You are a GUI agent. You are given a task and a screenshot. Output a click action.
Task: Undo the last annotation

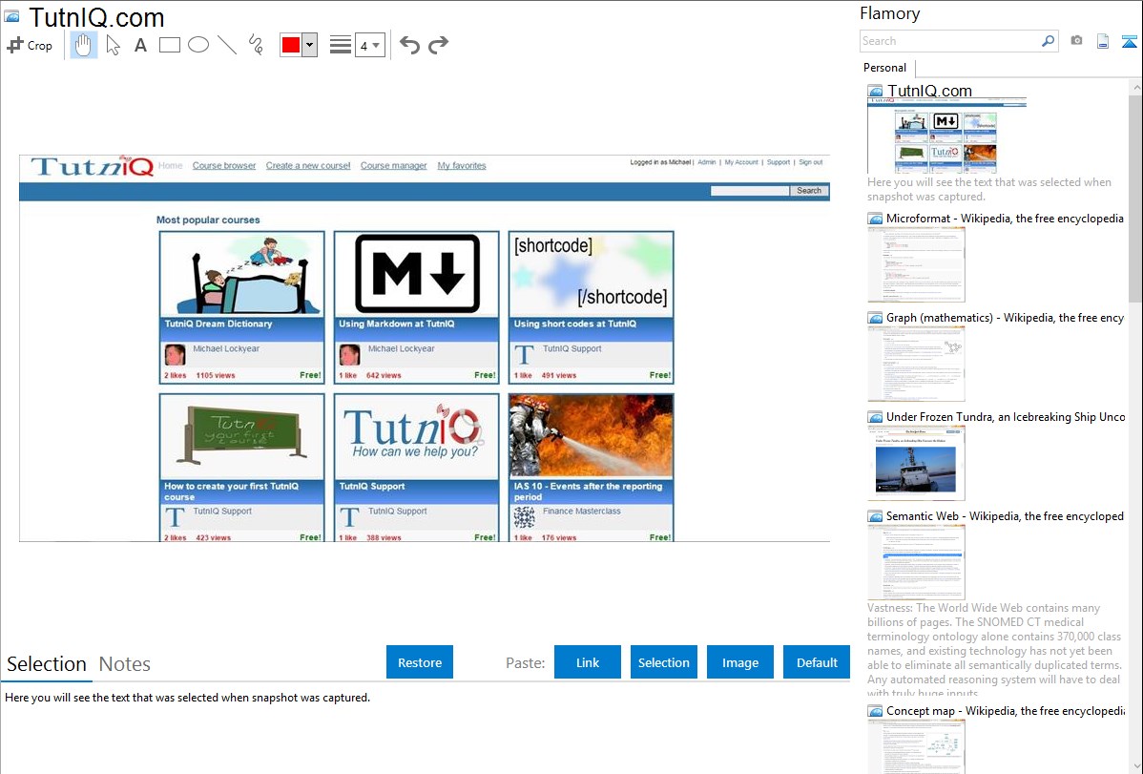click(409, 45)
